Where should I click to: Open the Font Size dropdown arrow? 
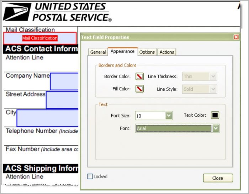(169, 116)
